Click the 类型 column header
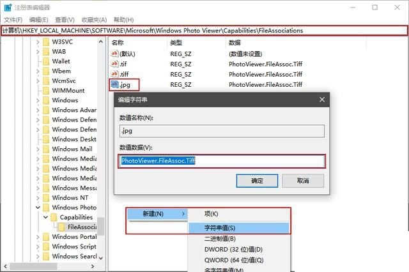Viewport: 409px width, 272px height. coord(176,43)
